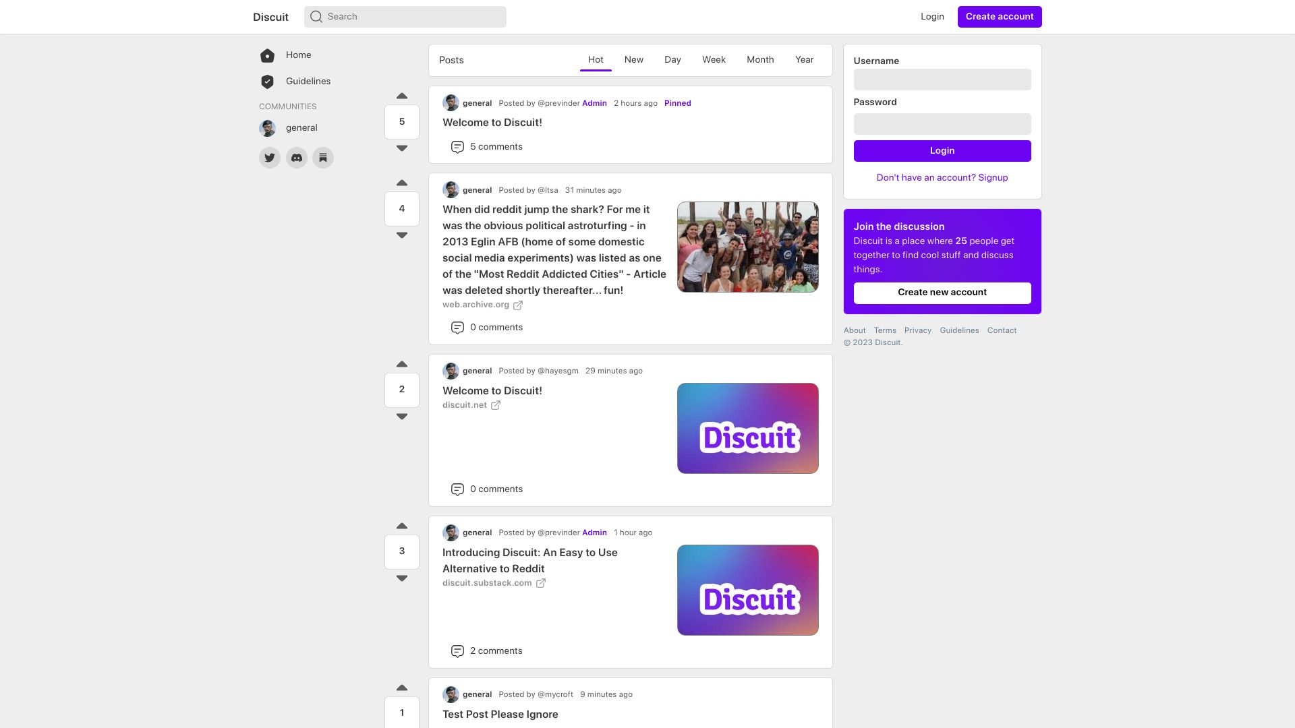Downvote the reddit jump the shark post
This screenshot has width=1295, height=728.
click(402, 235)
